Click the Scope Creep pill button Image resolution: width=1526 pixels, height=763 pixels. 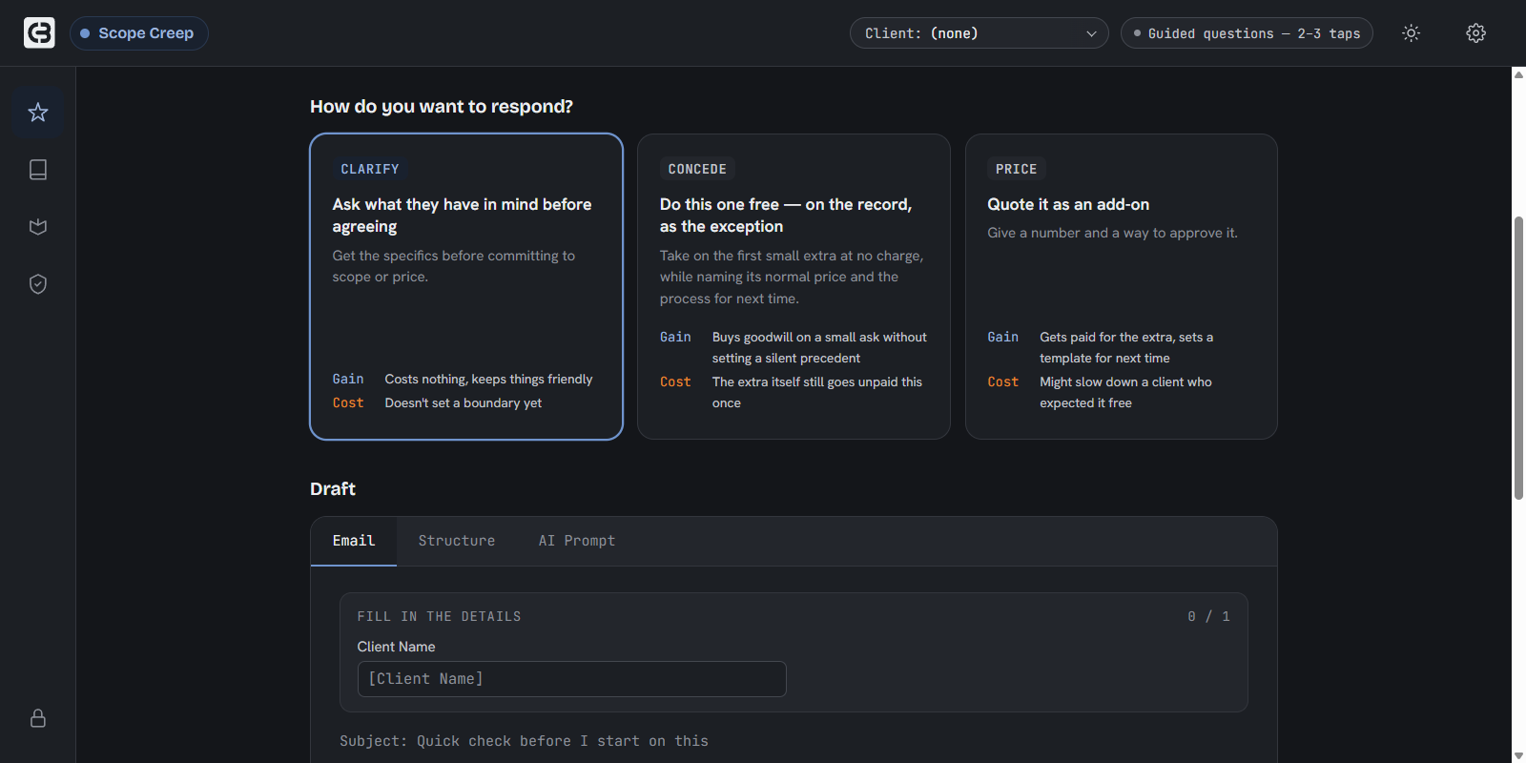point(139,33)
